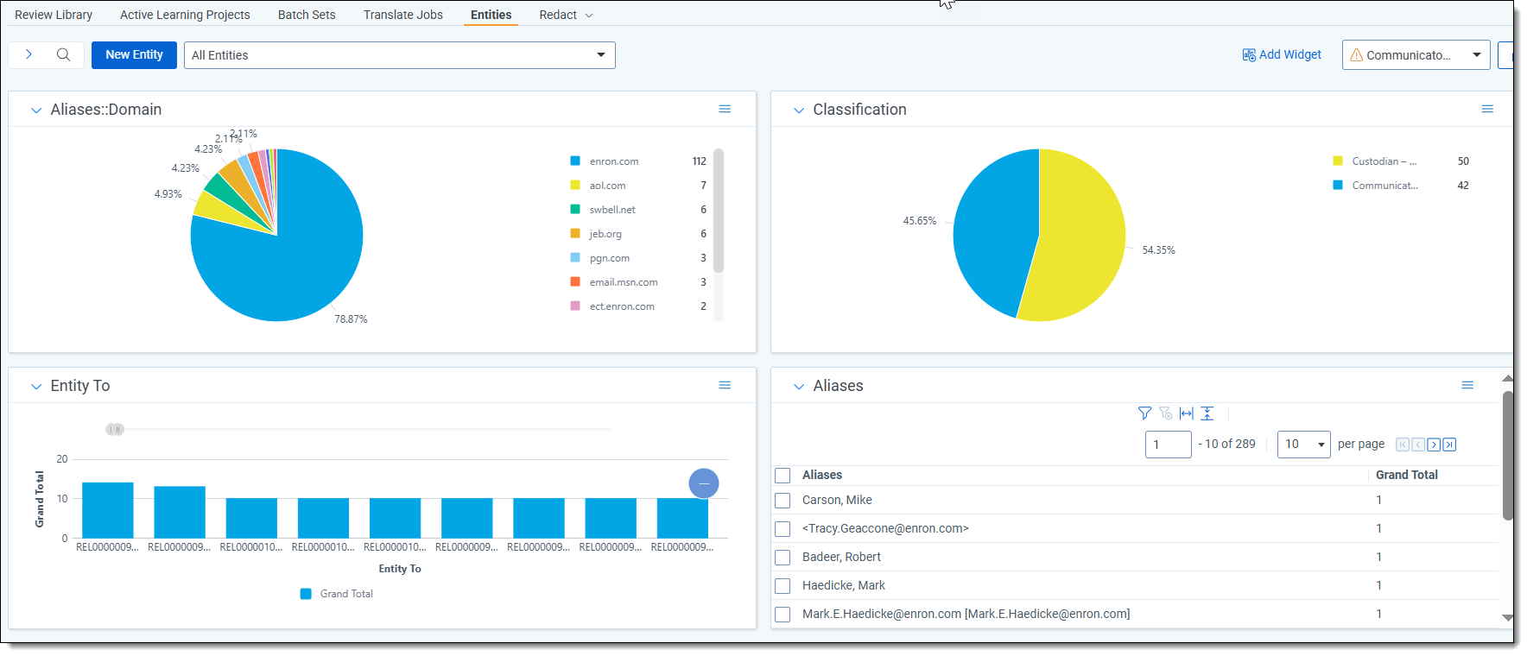Click the page number input field
This screenshot has height=656, width=1527.
tap(1168, 445)
